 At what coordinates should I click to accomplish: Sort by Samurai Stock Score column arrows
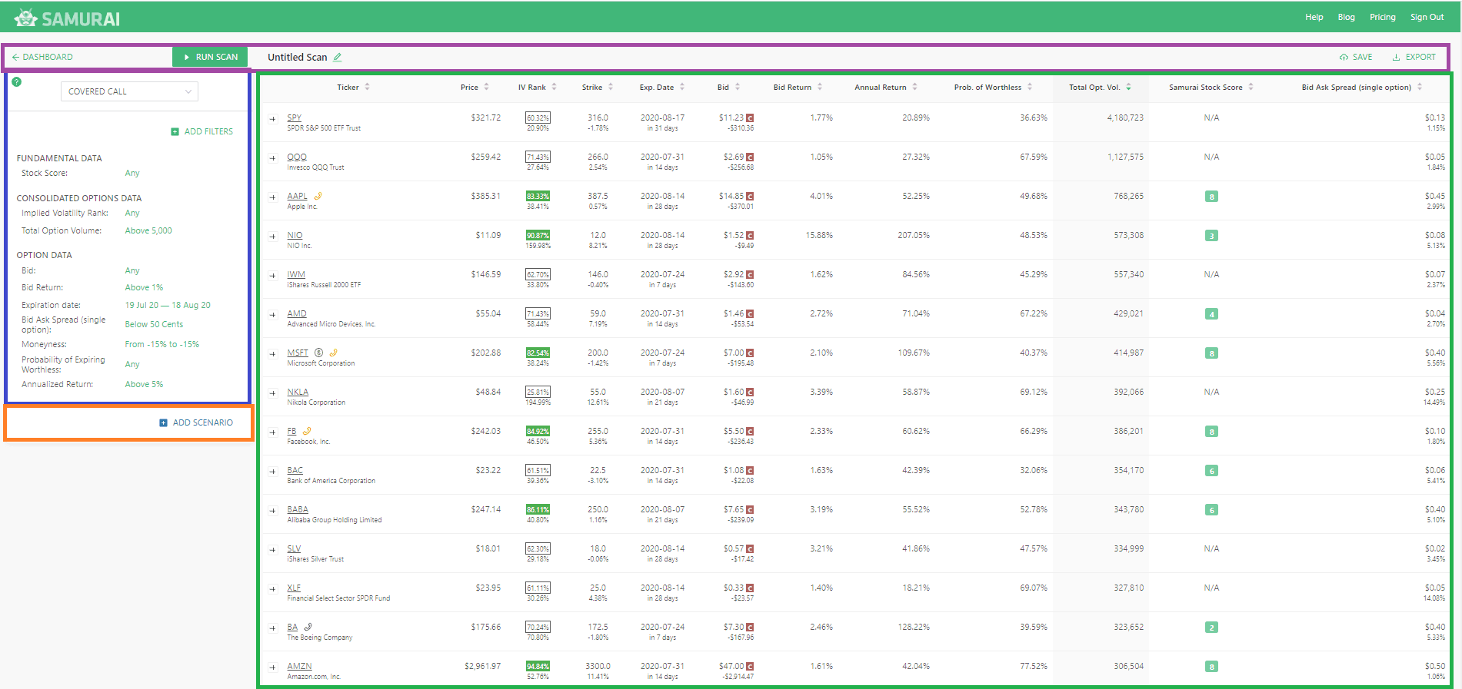(1251, 87)
